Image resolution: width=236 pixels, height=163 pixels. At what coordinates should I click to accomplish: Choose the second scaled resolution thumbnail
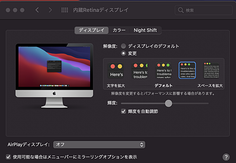pos(139,70)
